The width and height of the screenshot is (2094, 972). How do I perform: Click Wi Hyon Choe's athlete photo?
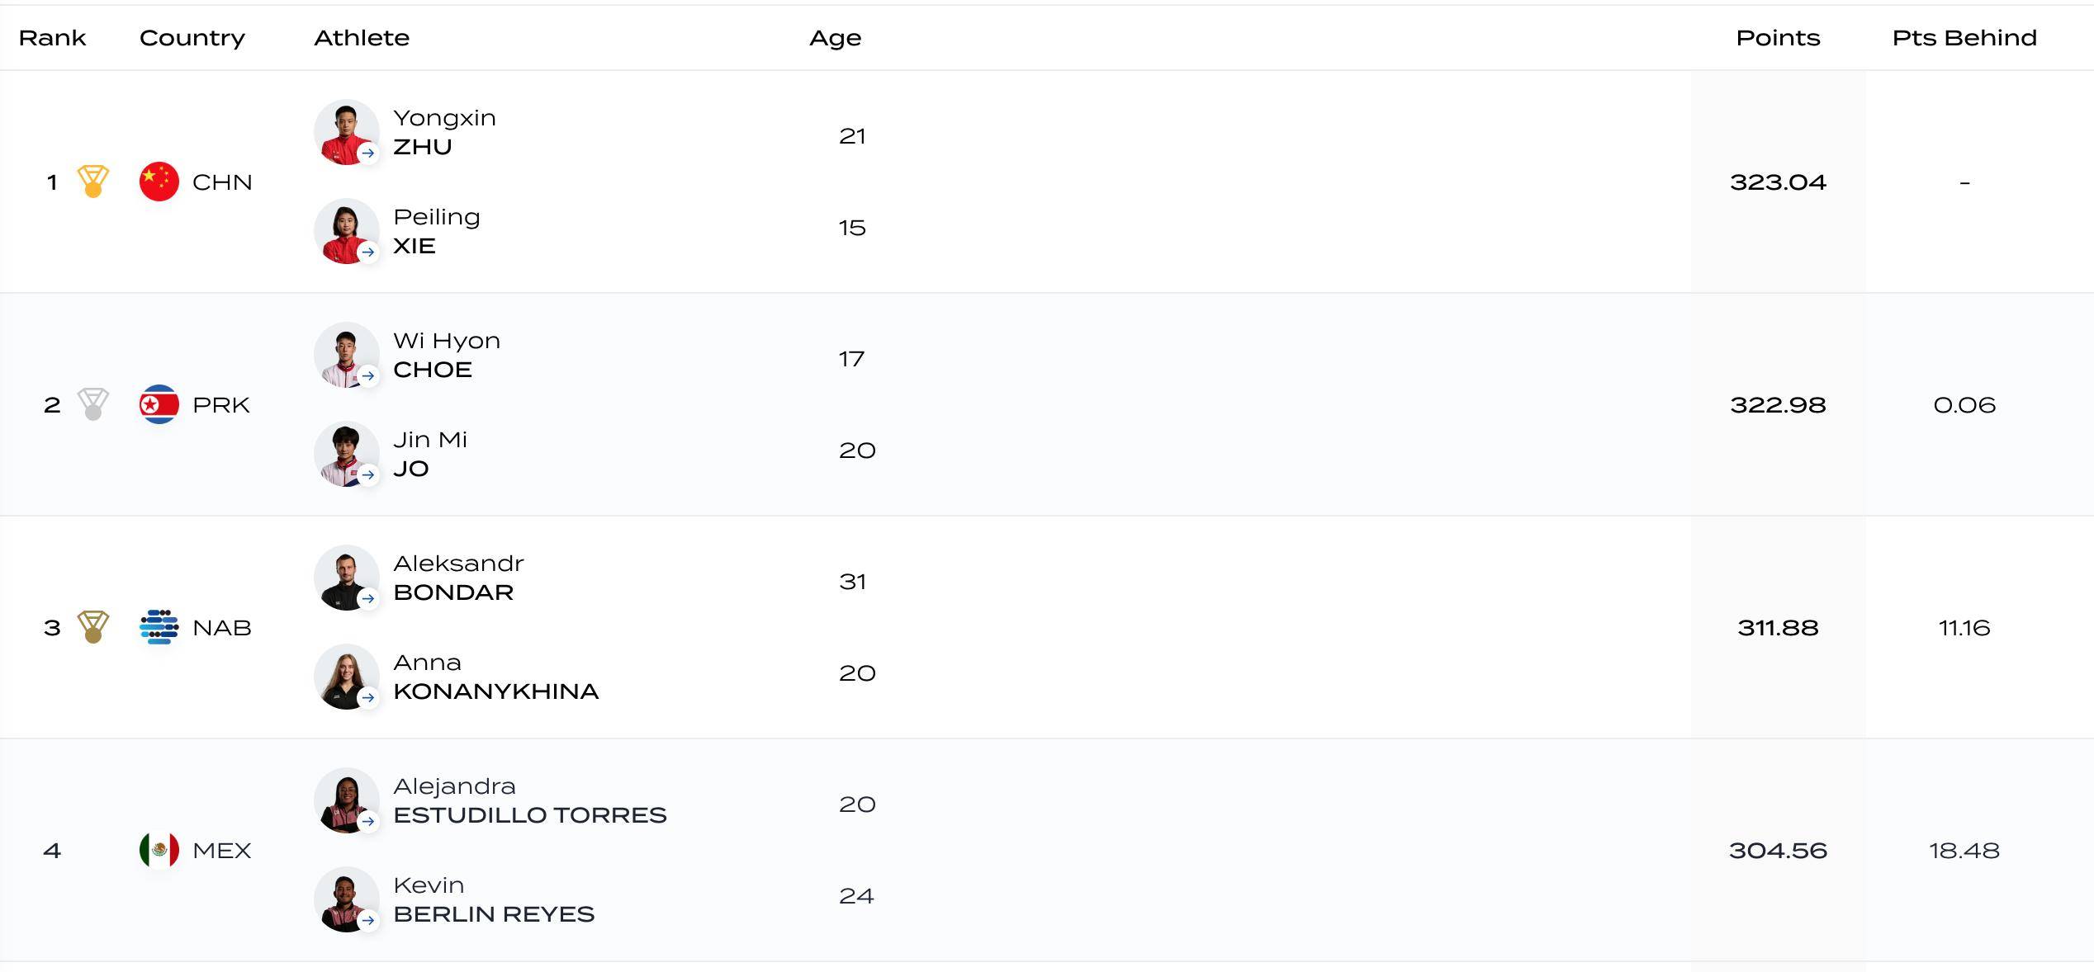tap(346, 355)
